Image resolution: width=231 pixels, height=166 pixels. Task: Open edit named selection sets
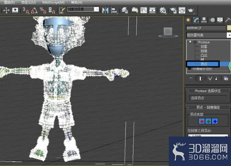62,10
